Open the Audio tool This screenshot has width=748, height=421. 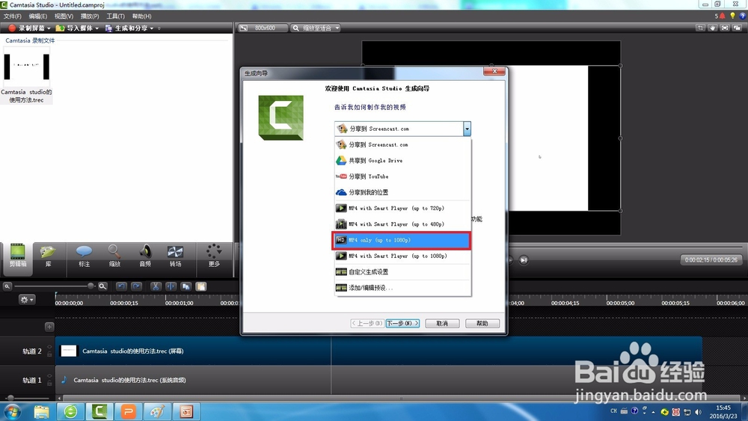point(145,255)
